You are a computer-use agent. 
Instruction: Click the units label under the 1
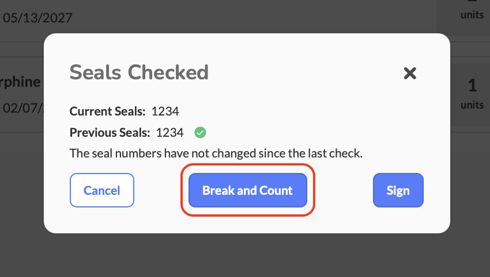coord(472,105)
